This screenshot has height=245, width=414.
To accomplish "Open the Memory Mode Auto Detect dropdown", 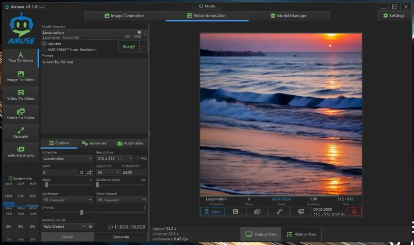I will 64,226.
